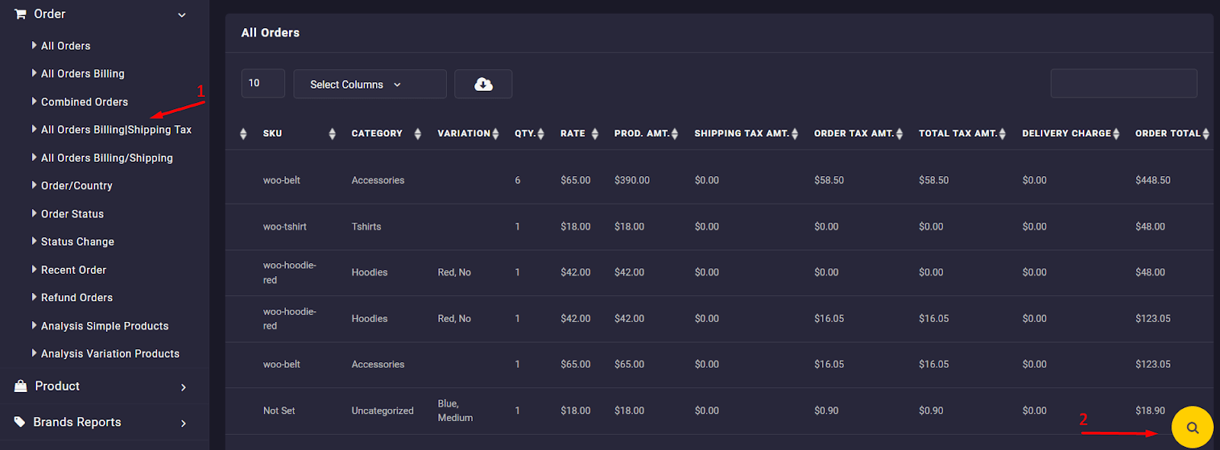Screen dimensions: 1220x450
Task: Open All Orders Billing|Shipping Tax report
Action: 116,130
